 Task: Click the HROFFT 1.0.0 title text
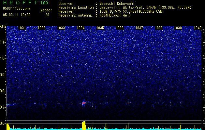coord(25,3)
